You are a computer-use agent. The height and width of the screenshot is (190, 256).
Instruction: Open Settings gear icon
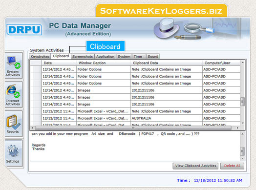click(13, 153)
